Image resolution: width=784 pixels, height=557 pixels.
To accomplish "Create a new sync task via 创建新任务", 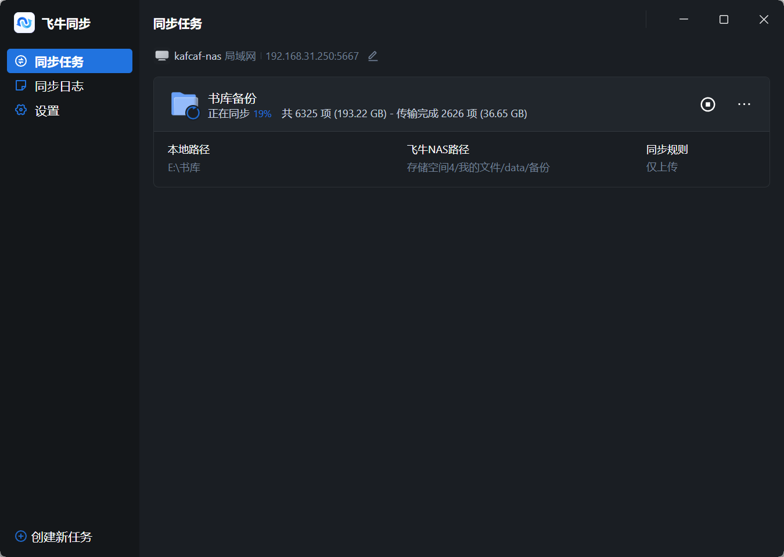I will 53,537.
